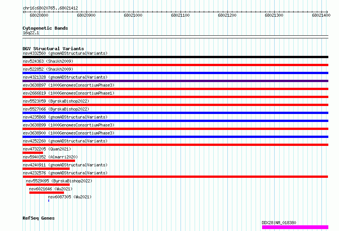This screenshot has width=339, height=231.
Task: Click the esv3638900 blue variant bar
Action: [175, 137]
